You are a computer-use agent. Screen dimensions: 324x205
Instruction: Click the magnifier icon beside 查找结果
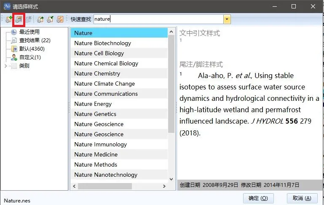tap(14, 40)
